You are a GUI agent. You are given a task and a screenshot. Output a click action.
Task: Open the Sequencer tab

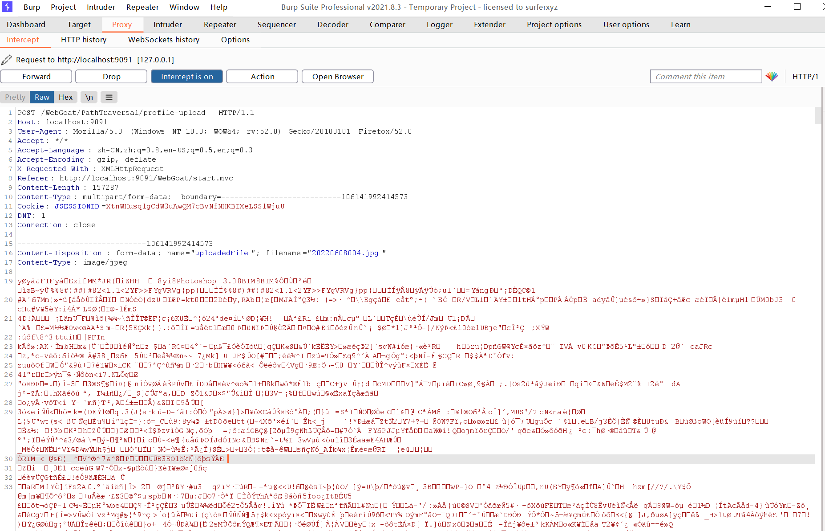[276, 25]
